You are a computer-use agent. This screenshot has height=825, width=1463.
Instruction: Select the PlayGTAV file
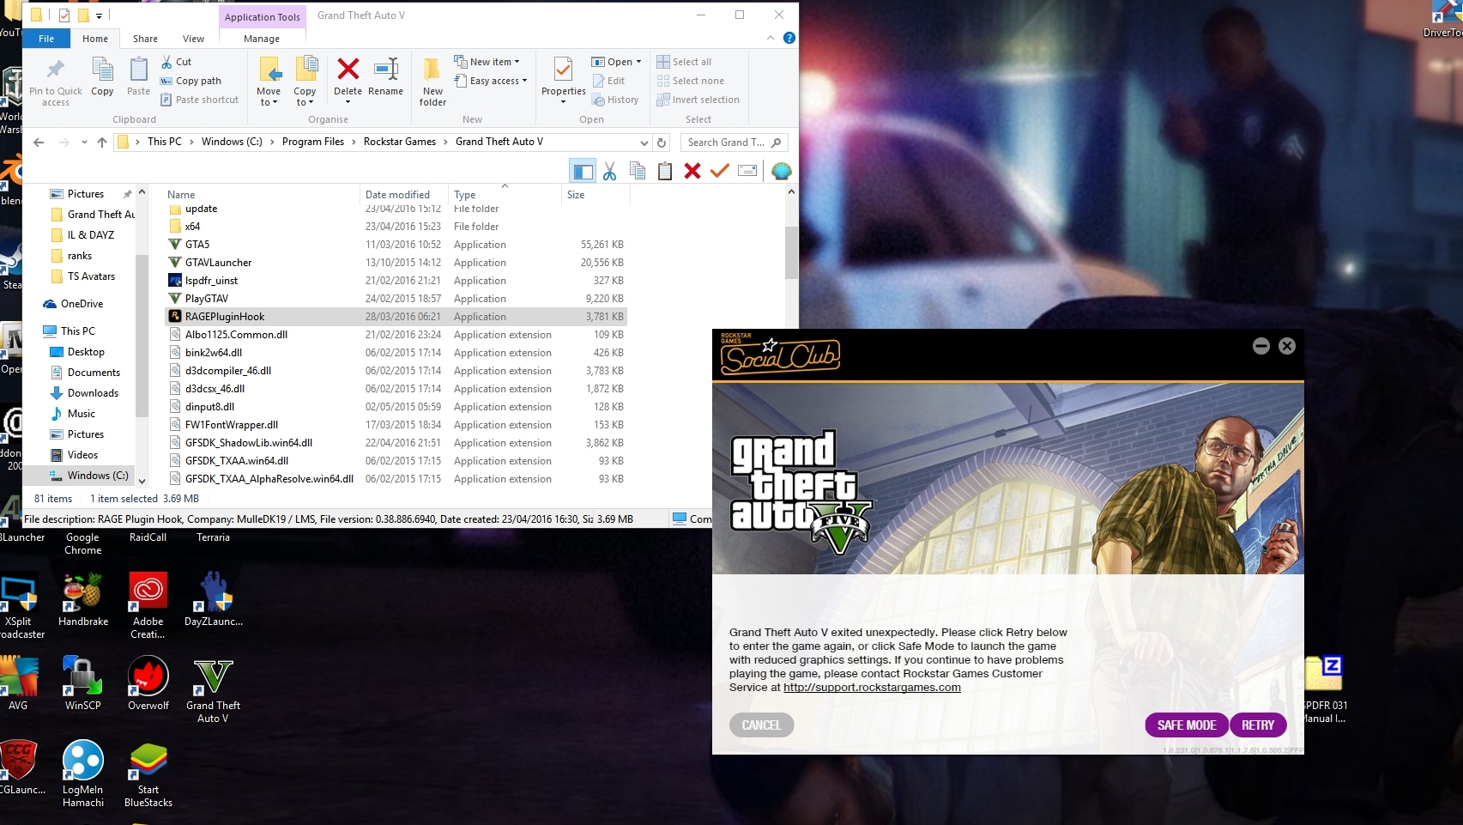(396, 299)
